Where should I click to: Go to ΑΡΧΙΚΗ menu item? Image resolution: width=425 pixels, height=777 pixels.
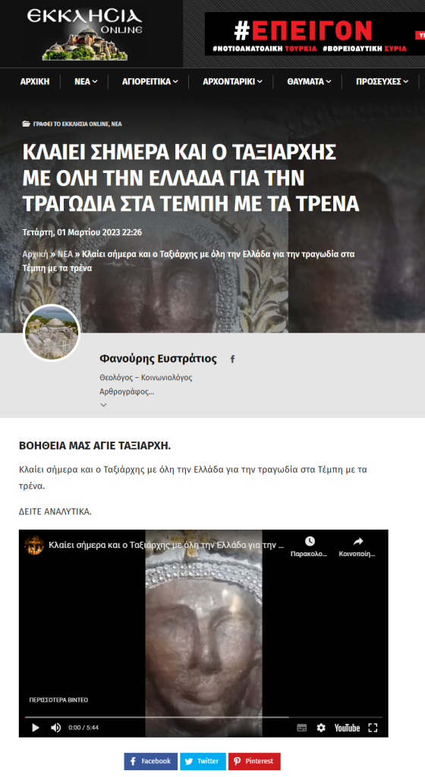click(x=35, y=81)
